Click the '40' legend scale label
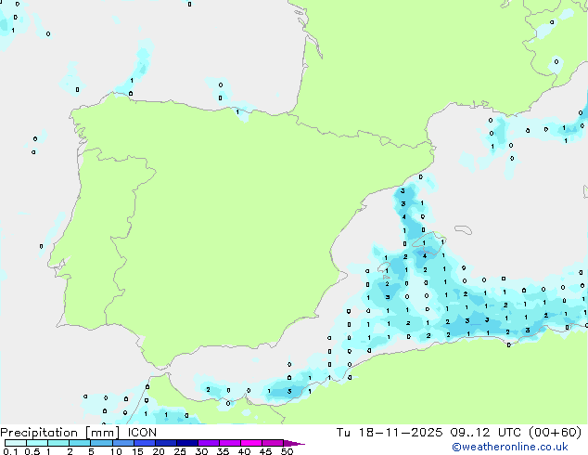Viewport: 588px width, 455px height. pyautogui.click(x=244, y=451)
